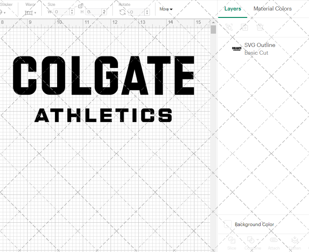
Task: Click the canvas scroll-up arrow
Action: point(213,22)
